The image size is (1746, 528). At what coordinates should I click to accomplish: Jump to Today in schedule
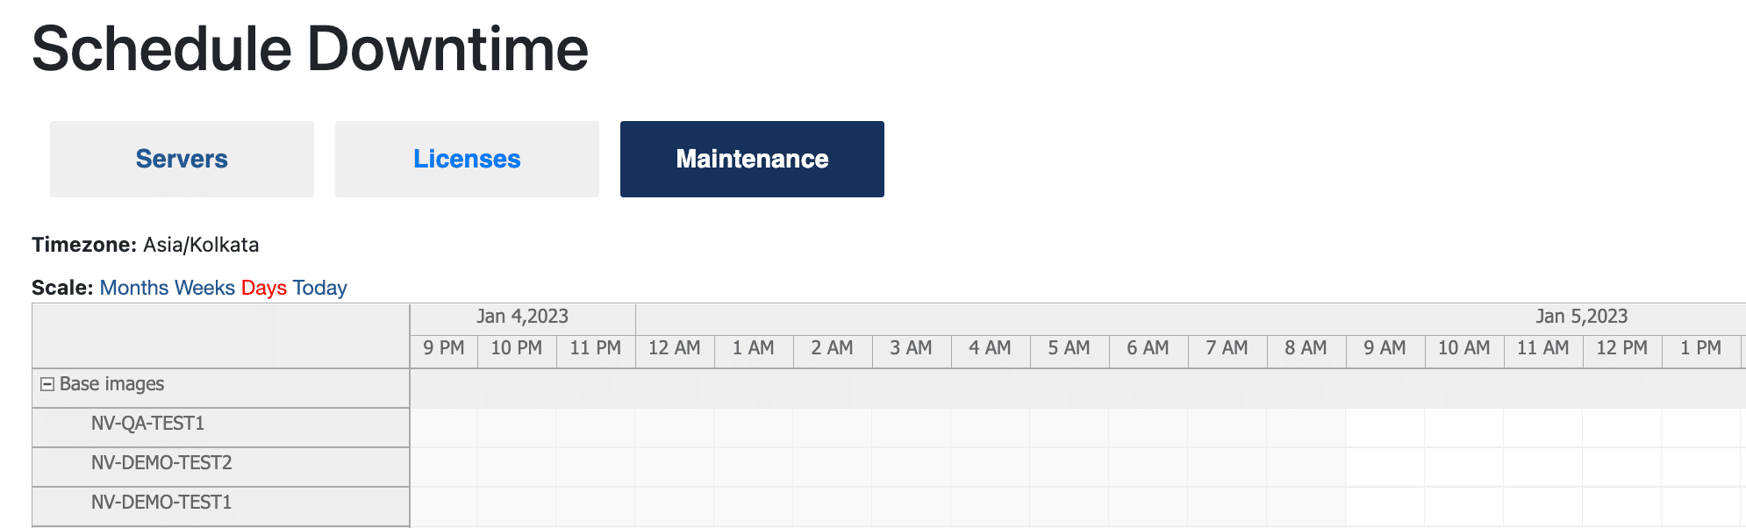[320, 288]
